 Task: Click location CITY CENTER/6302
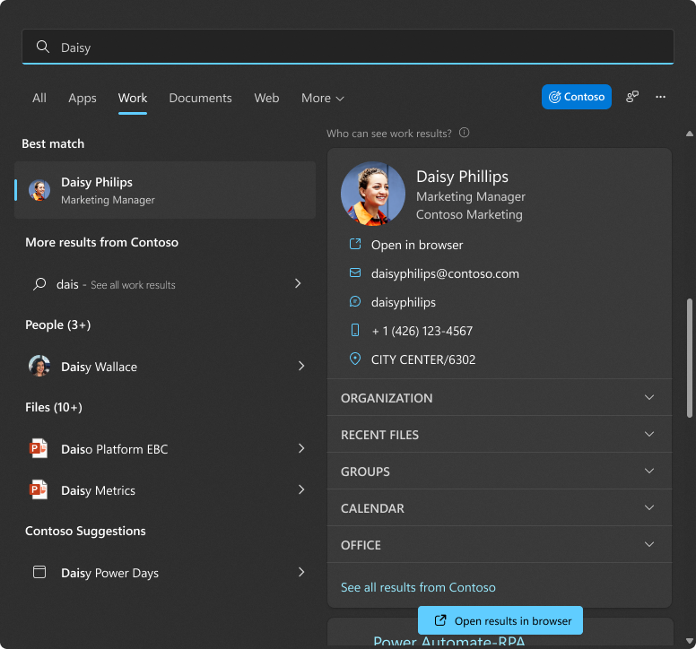pyautogui.click(x=423, y=359)
